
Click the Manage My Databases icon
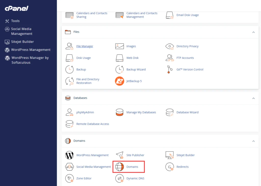pos(120,112)
